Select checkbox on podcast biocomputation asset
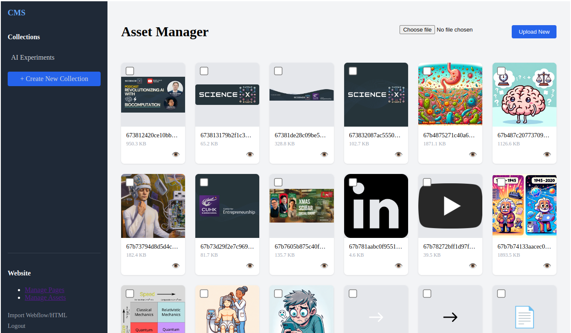Image resolution: width=571 pixels, height=333 pixels. pyautogui.click(x=130, y=71)
